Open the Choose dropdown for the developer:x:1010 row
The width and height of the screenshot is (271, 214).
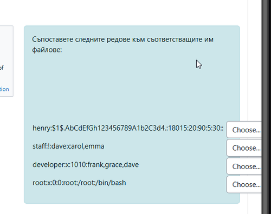(x=244, y=166)
